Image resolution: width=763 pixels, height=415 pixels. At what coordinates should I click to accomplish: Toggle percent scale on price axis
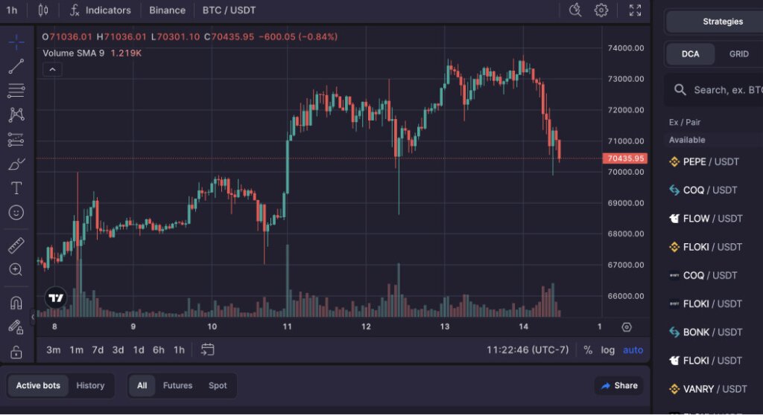click(x=588, y=350)
